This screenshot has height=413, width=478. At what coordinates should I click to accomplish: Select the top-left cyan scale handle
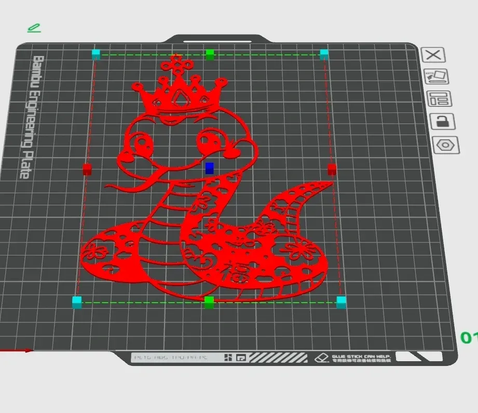[95, 55]
